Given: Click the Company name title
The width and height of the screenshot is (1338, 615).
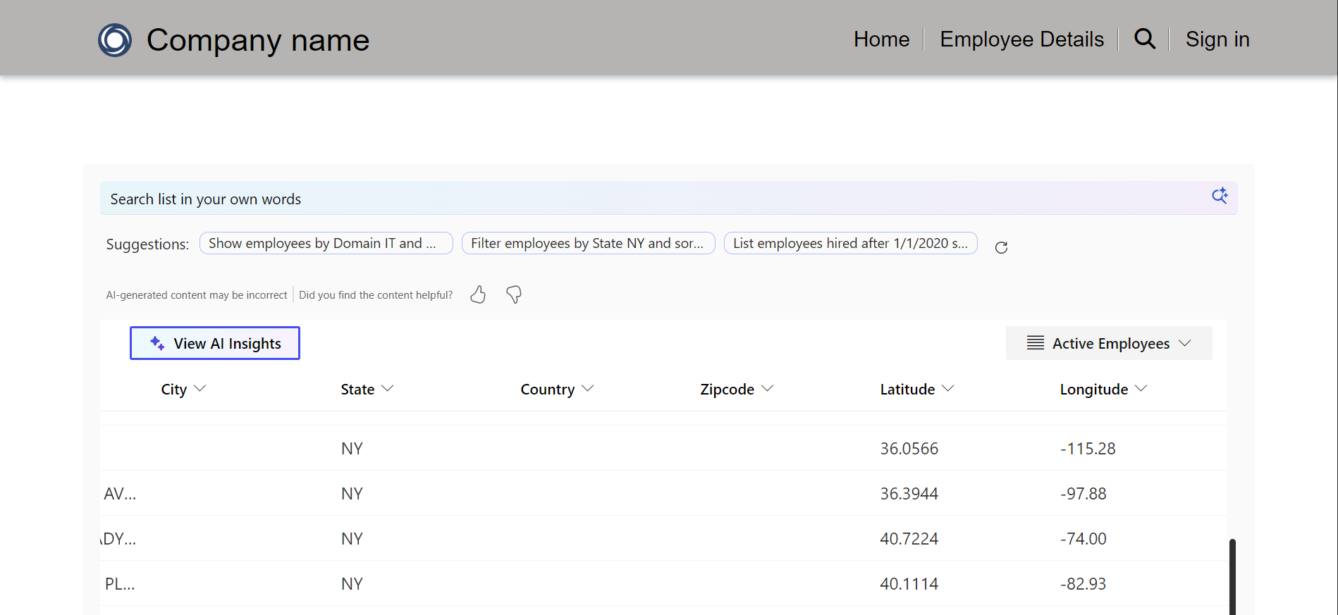Looking at the screenshot, I should 258,40.
